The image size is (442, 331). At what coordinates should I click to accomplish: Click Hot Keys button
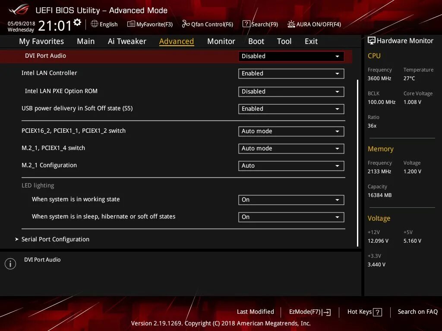click(364, 312)
